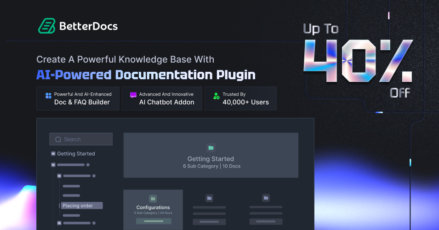439x230 pixels.
Task: Expand the second top-level folder in sidebar tree
Action: pyautogui.click(x=53, y=165)
